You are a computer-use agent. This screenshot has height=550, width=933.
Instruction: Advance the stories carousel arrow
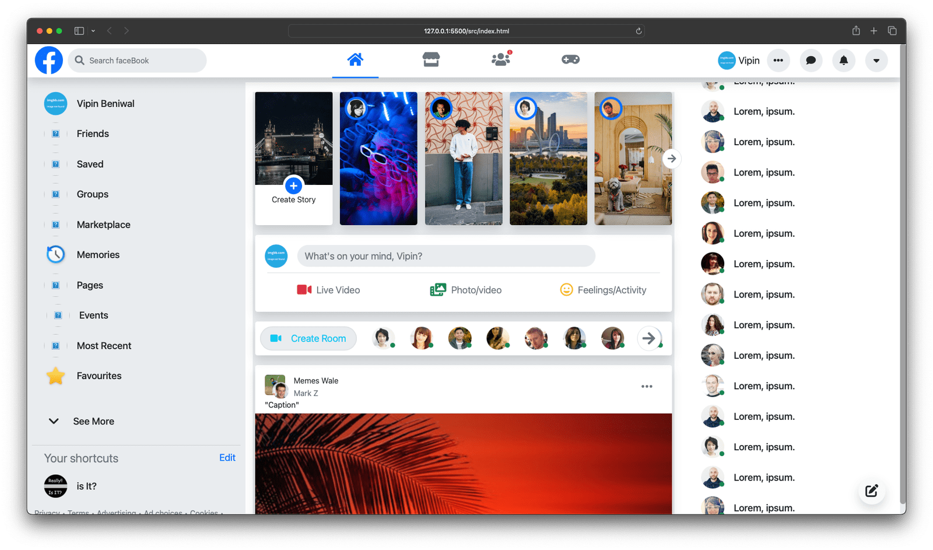coord(672,159)
